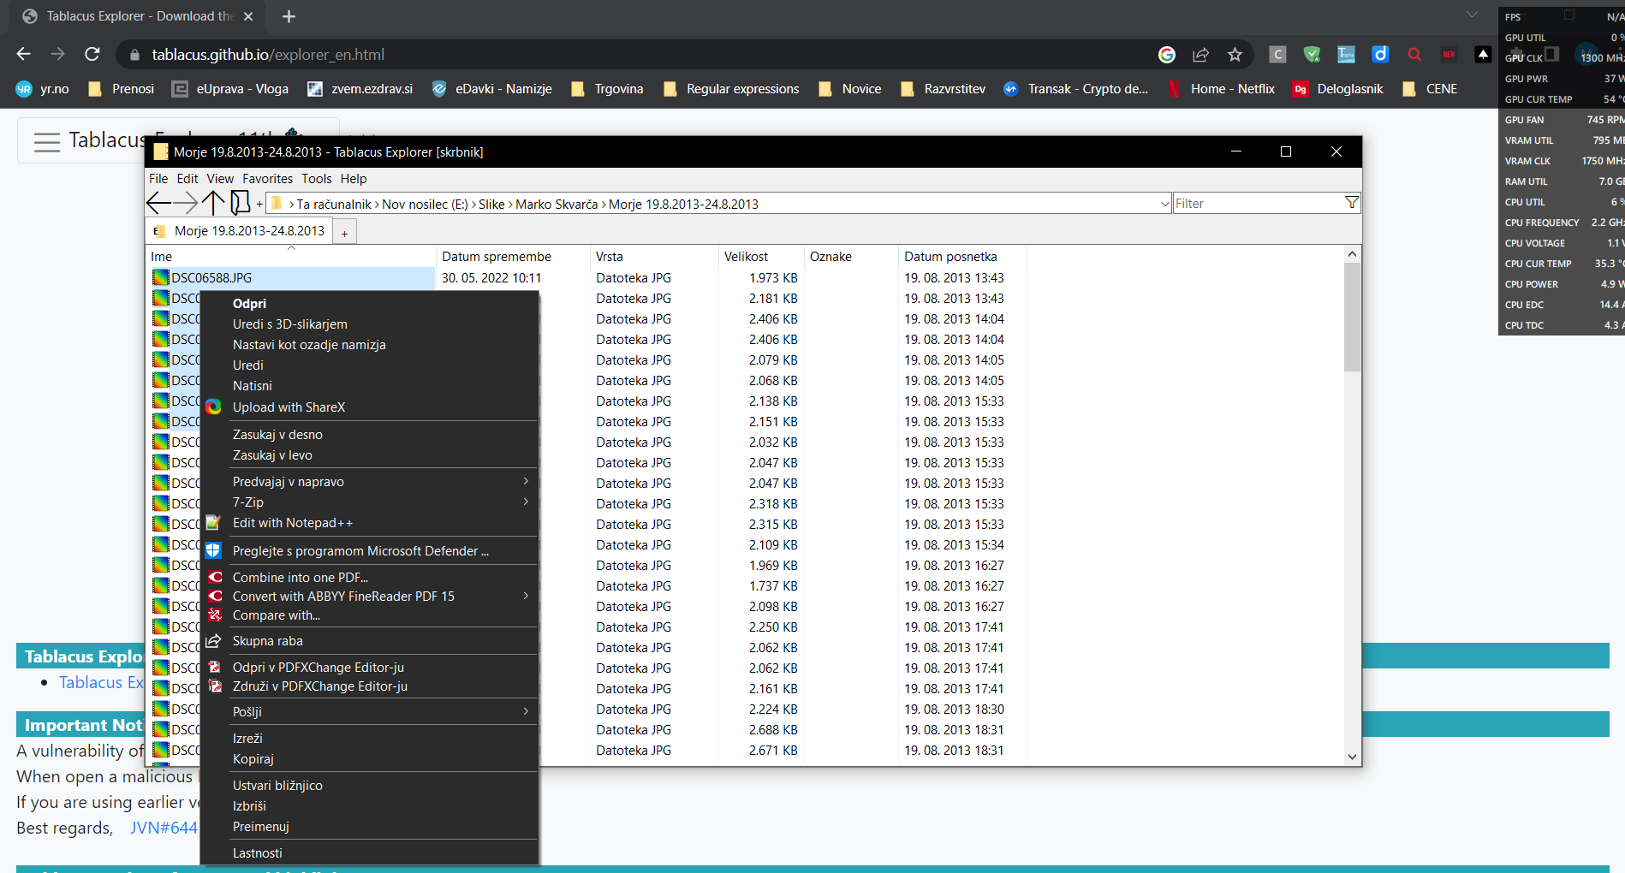Click Izbriši in the context menu
This screenshot has width=1625, height=873.
(x=369, y=806)
